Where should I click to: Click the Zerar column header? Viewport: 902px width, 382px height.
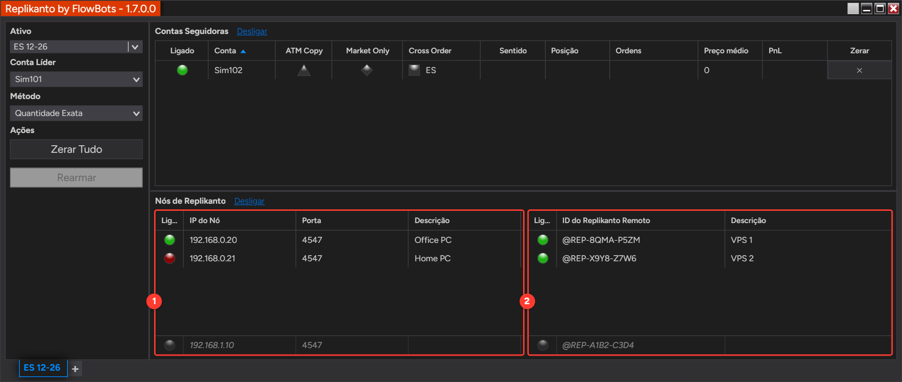(x=859, y=50)
